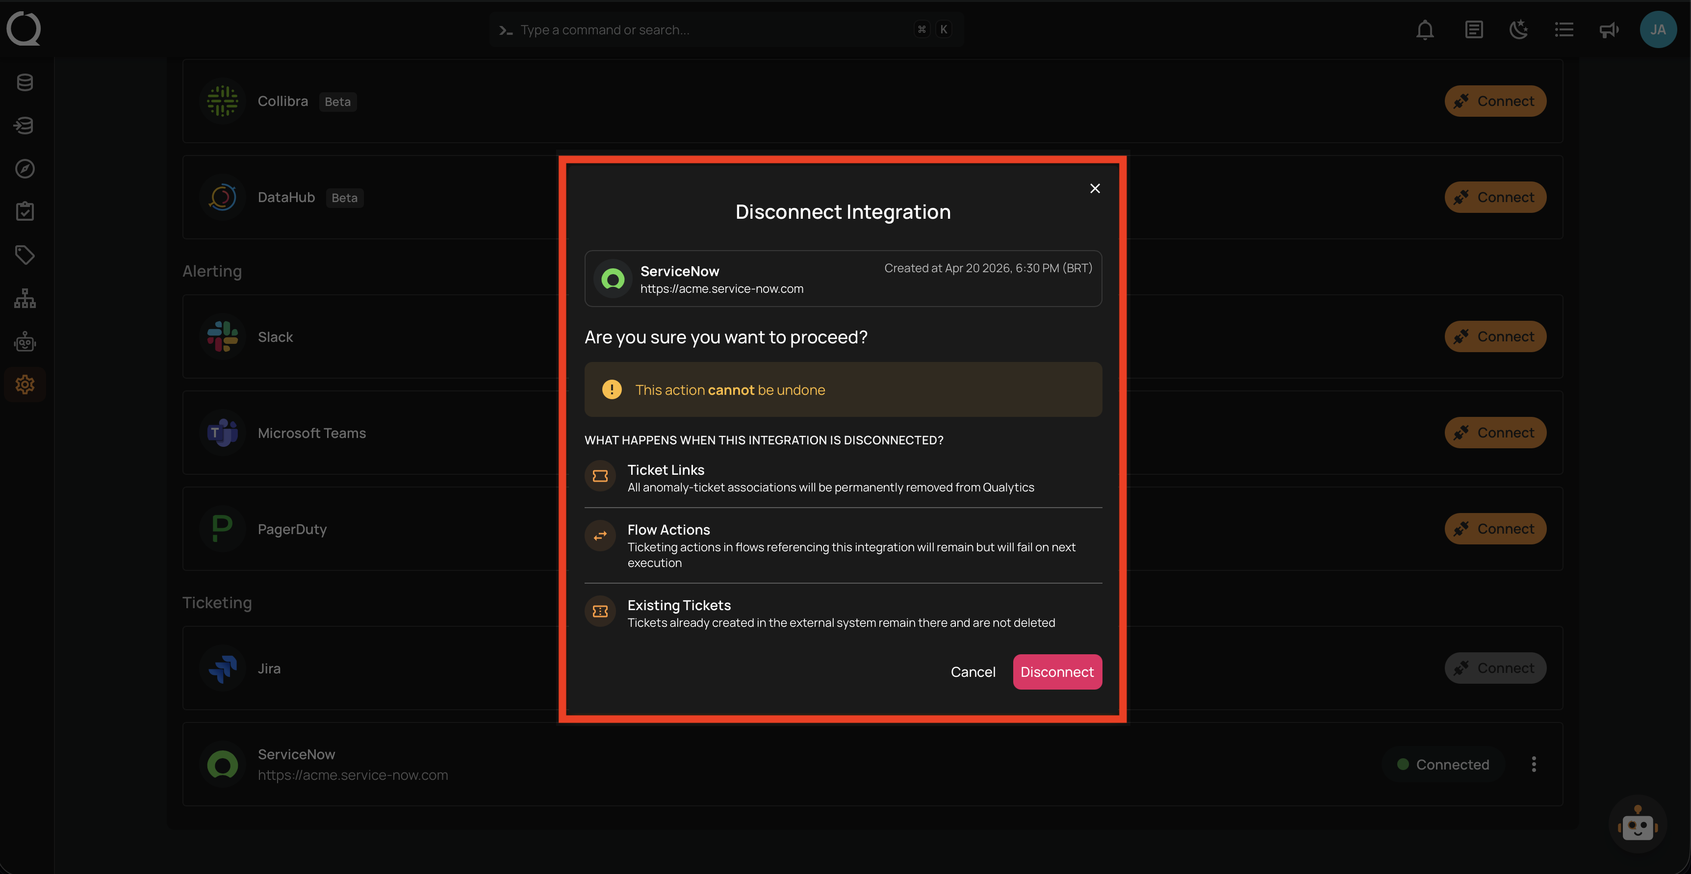1691x874 pixels.
Task: Open ServiceNow row three-dot menu
Action: pos(1534,764)
